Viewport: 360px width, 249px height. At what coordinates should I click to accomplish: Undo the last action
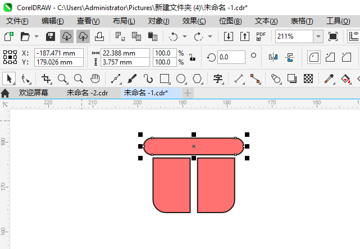173,36
